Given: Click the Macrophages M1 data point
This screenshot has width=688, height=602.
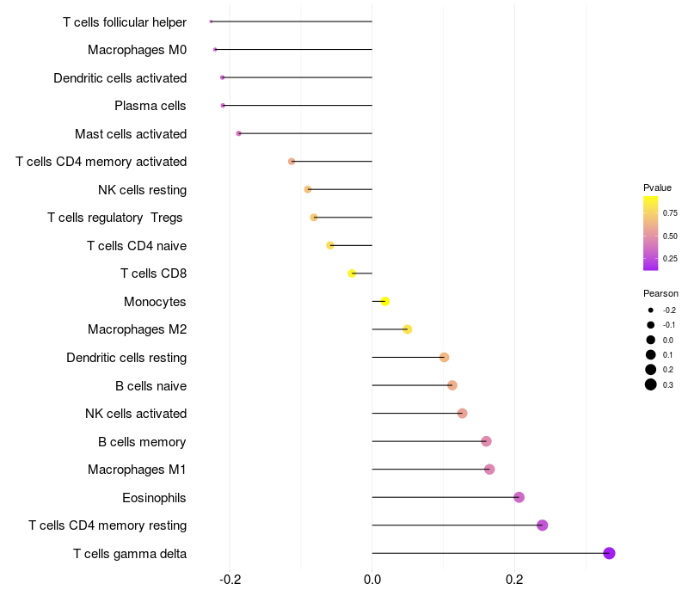Looking at the screenshot, I should click(489, 469).
